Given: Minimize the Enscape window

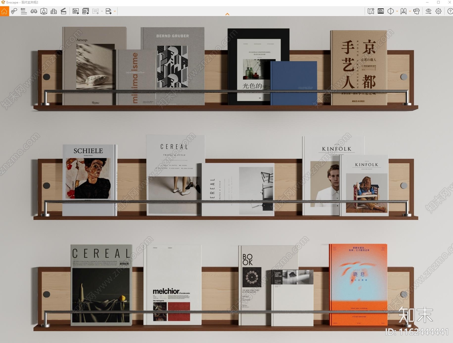Looking at the screenshot, I should 427,2.
